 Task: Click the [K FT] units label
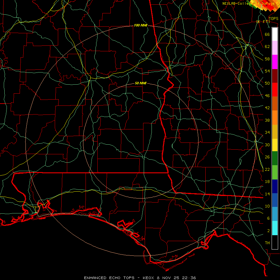(263, 21)
